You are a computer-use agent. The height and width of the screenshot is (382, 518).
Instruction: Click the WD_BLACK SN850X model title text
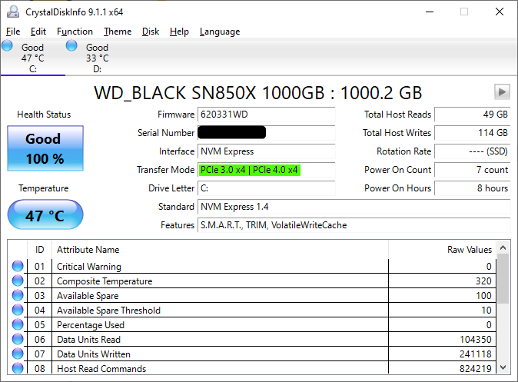pos(257,93)
